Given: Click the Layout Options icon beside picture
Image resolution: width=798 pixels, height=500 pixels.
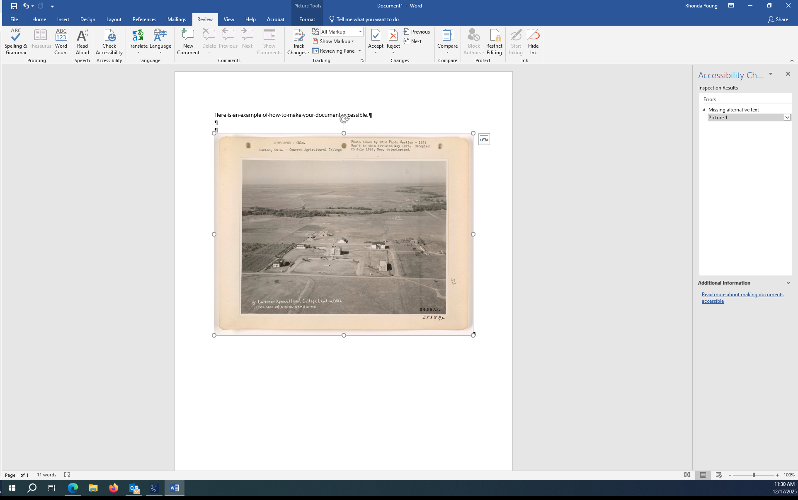Looking at the screenshot, I should click(484, 140).
